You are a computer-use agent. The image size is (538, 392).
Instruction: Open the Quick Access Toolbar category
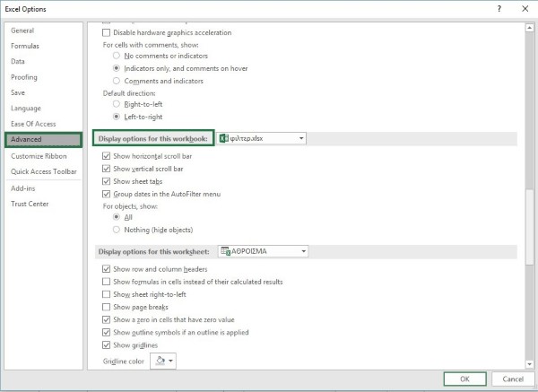point(44,171)
